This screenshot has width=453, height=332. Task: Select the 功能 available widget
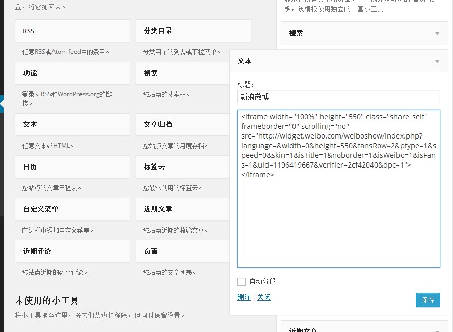tap(72, 73)
